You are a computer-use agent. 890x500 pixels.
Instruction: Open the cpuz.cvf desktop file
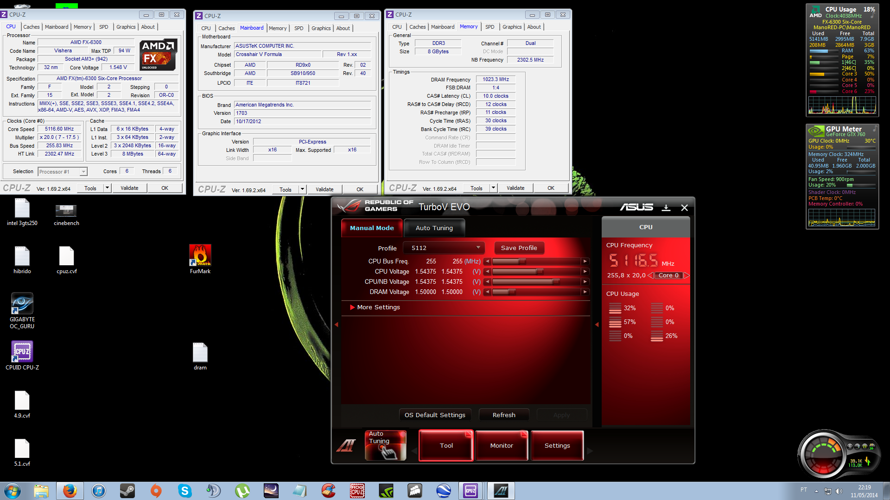click(66, 260)
